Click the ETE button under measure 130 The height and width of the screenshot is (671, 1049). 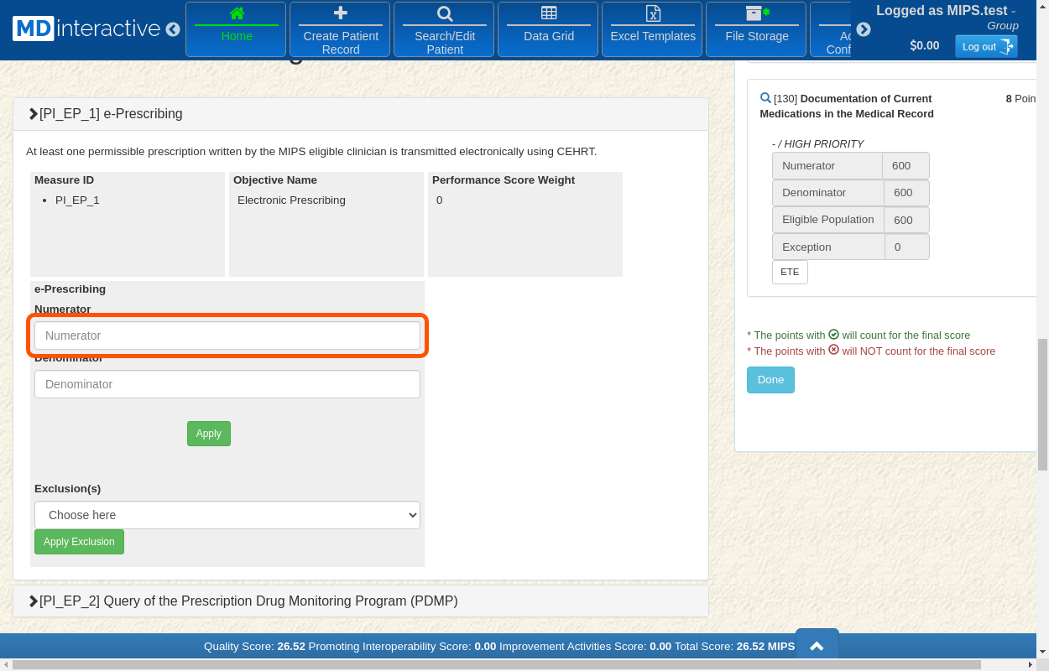(x=790, y=273)
